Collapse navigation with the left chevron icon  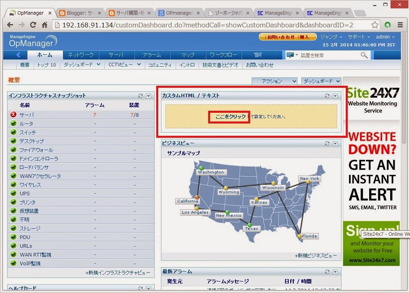click(x=18, y=55)
